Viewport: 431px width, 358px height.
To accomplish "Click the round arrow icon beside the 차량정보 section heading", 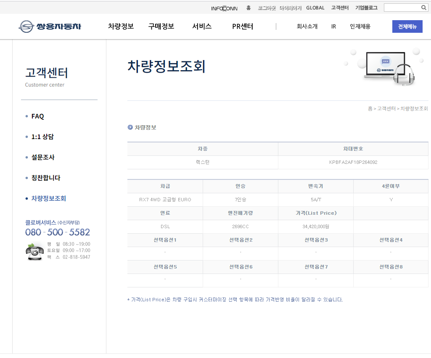I will click(x=130, y=127).
